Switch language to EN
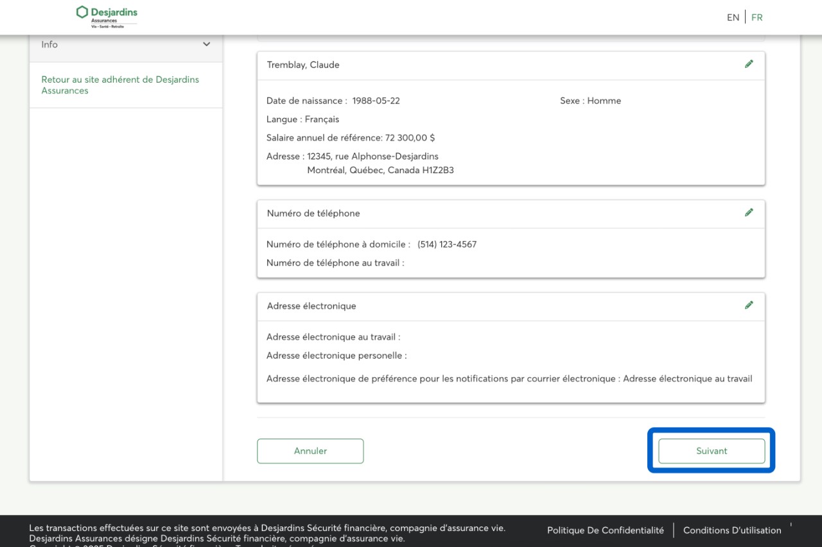The width and height of the screenshot is (822, 547). click(x=733, y=17)
